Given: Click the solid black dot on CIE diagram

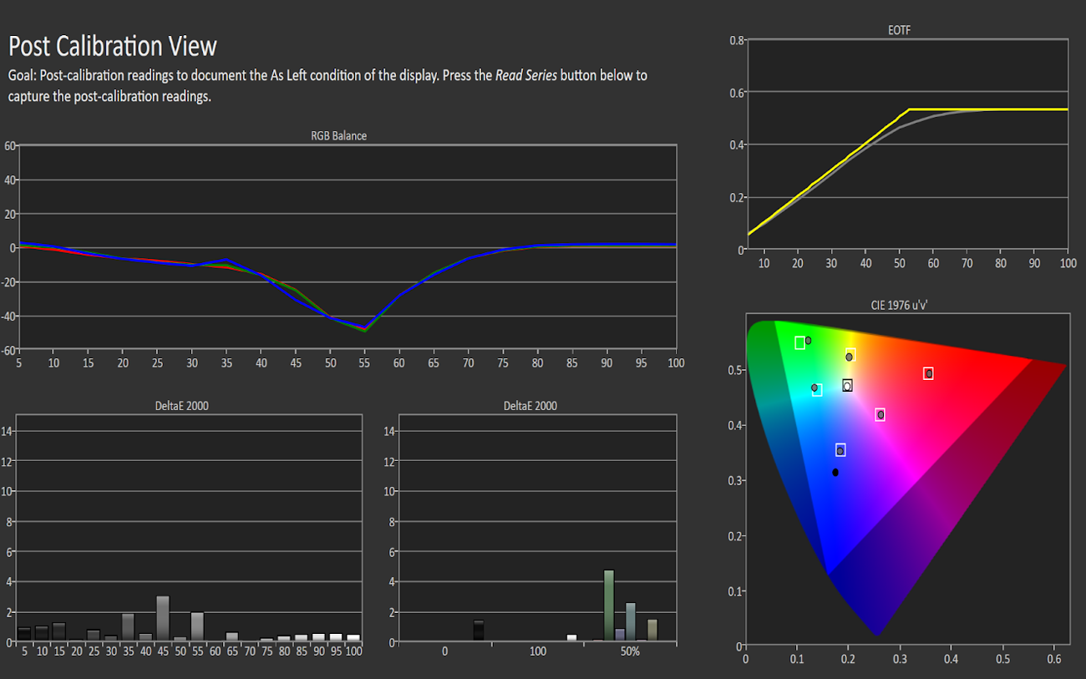Looking at the screenshot, I should tap(835, 473).
